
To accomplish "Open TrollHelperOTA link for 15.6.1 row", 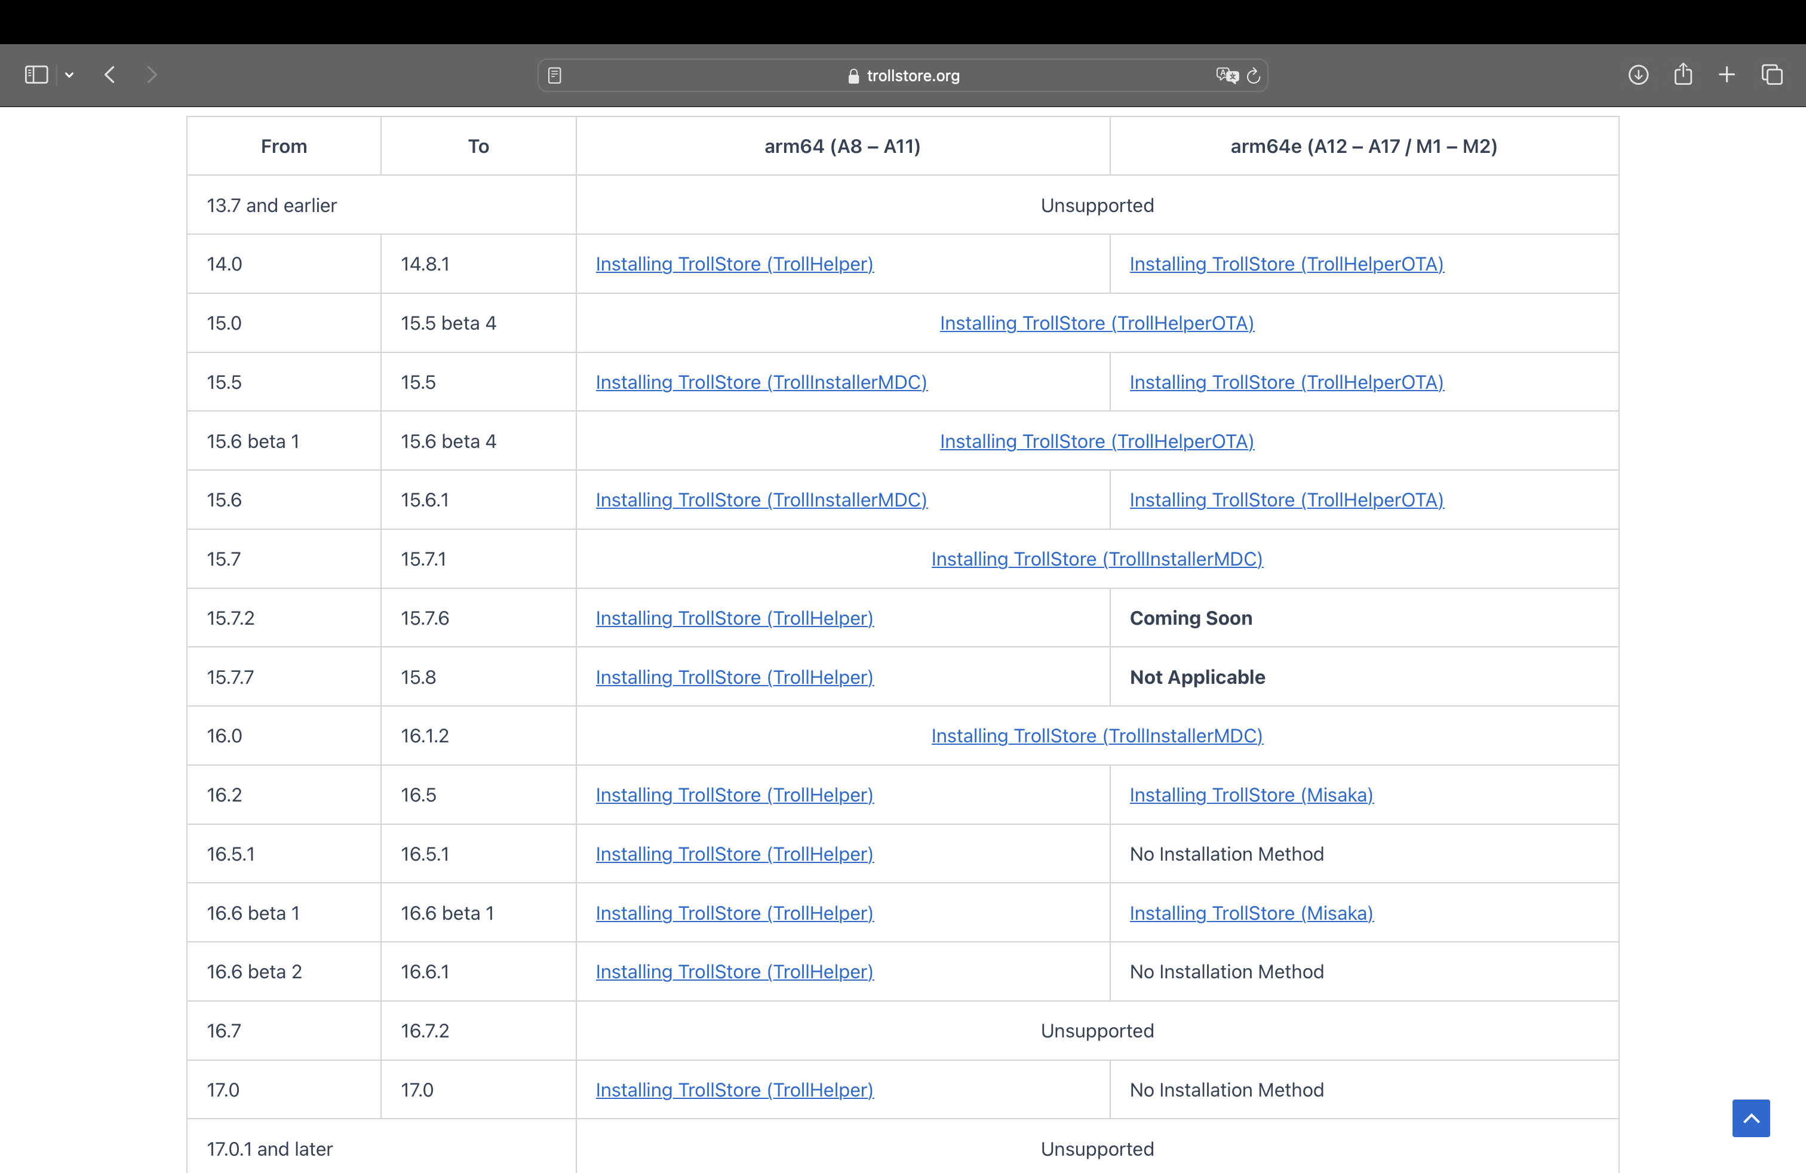I will click(x=1286, y=500).
